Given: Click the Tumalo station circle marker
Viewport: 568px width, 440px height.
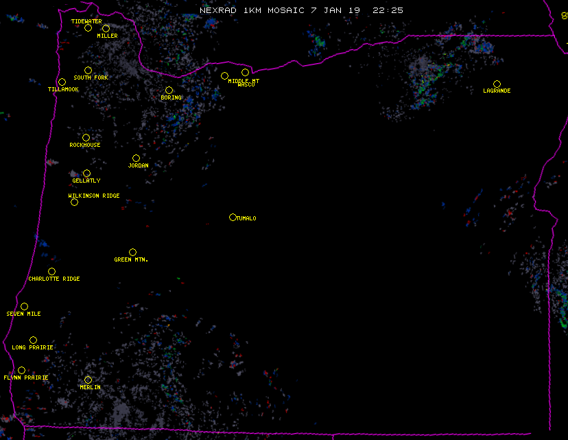Looking at the screenshot, I should [233, 218].
